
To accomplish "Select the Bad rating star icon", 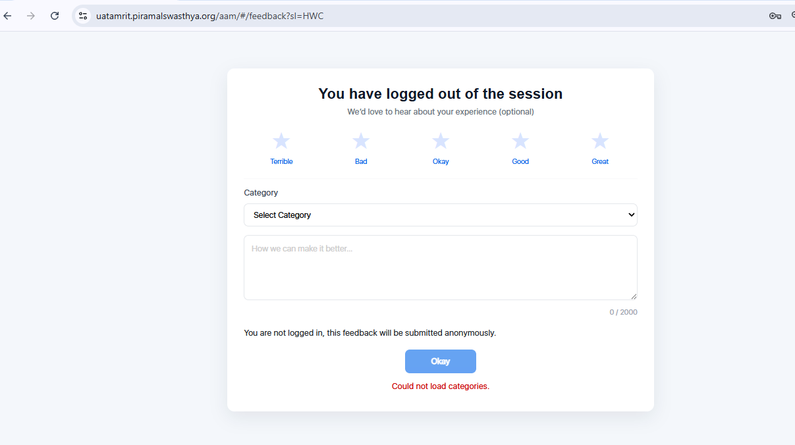I will click(x=361, y=141).
